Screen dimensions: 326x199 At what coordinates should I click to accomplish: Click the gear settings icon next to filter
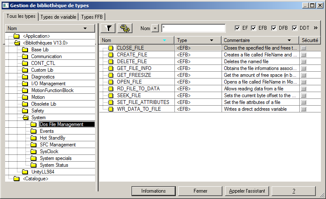[x=125, y=28]
